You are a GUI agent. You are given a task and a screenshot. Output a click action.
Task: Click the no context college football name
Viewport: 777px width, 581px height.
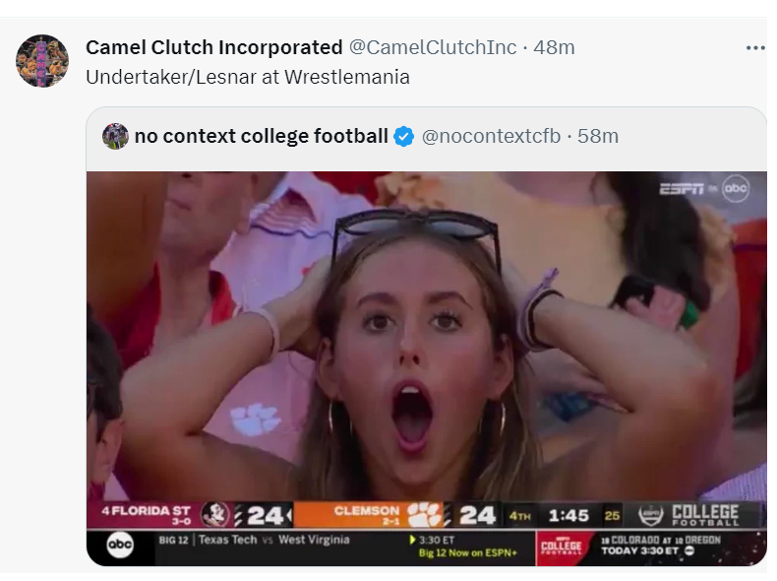[261, 136]
